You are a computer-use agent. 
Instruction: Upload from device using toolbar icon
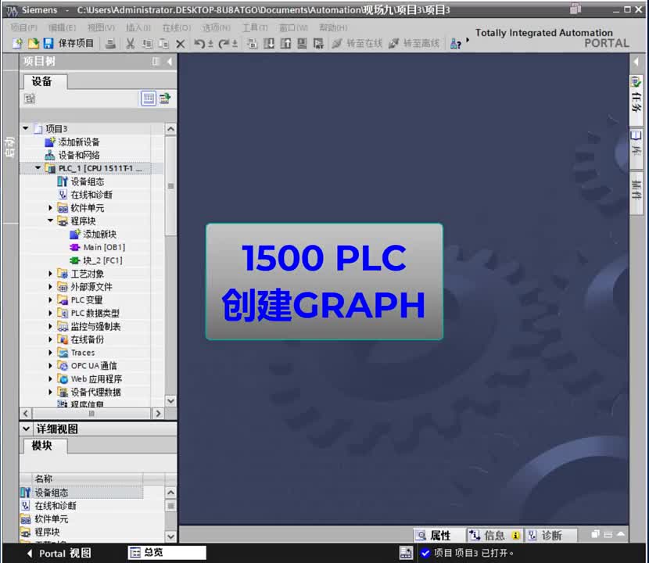pos(285,43)
